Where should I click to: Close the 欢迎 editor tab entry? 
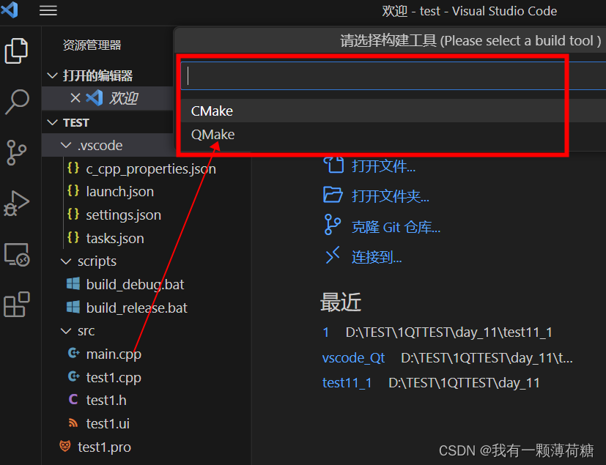click(75, 97)
